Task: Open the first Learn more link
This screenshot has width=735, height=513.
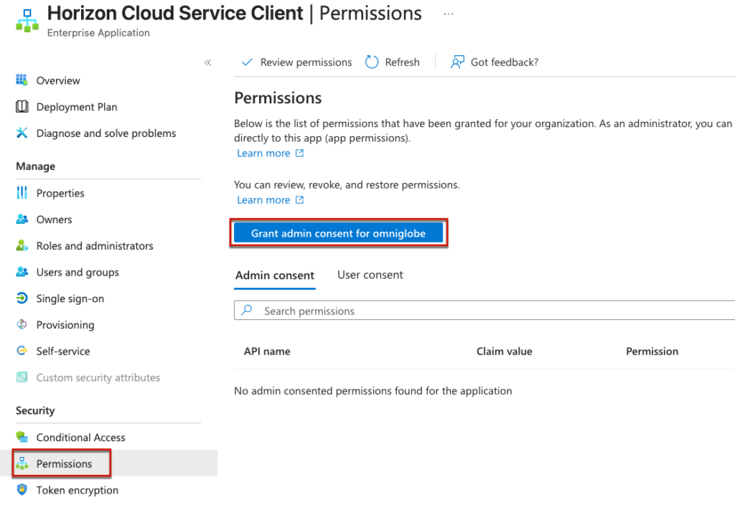Action: [263, 154]
